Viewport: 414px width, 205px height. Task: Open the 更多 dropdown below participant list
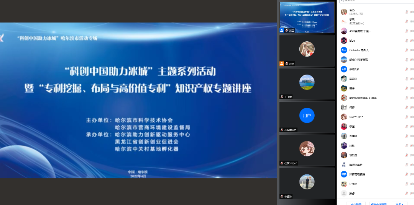(399, 204)
